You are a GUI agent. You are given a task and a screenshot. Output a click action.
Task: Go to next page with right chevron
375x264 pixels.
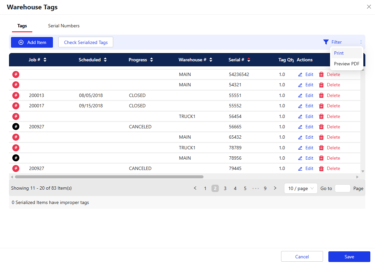[x=275, y=188]
